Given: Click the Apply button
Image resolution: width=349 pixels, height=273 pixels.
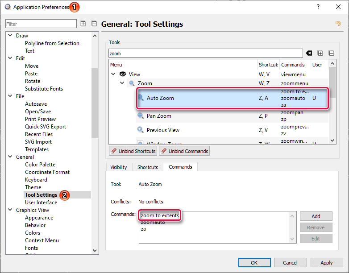Looking at the screenshot, I should click(326, 263).
